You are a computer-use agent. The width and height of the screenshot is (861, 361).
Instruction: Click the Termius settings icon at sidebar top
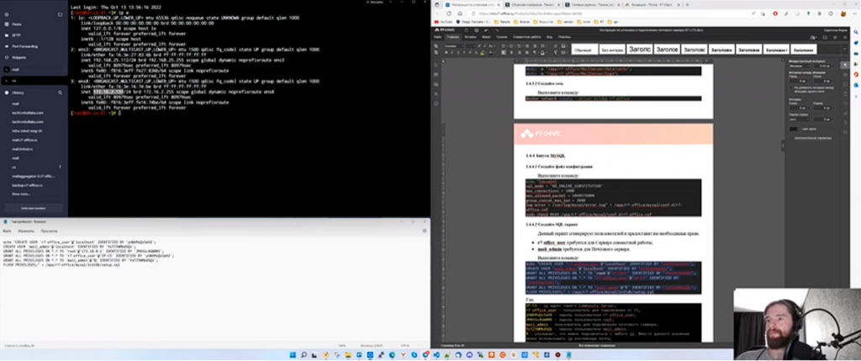pos(7,14)
